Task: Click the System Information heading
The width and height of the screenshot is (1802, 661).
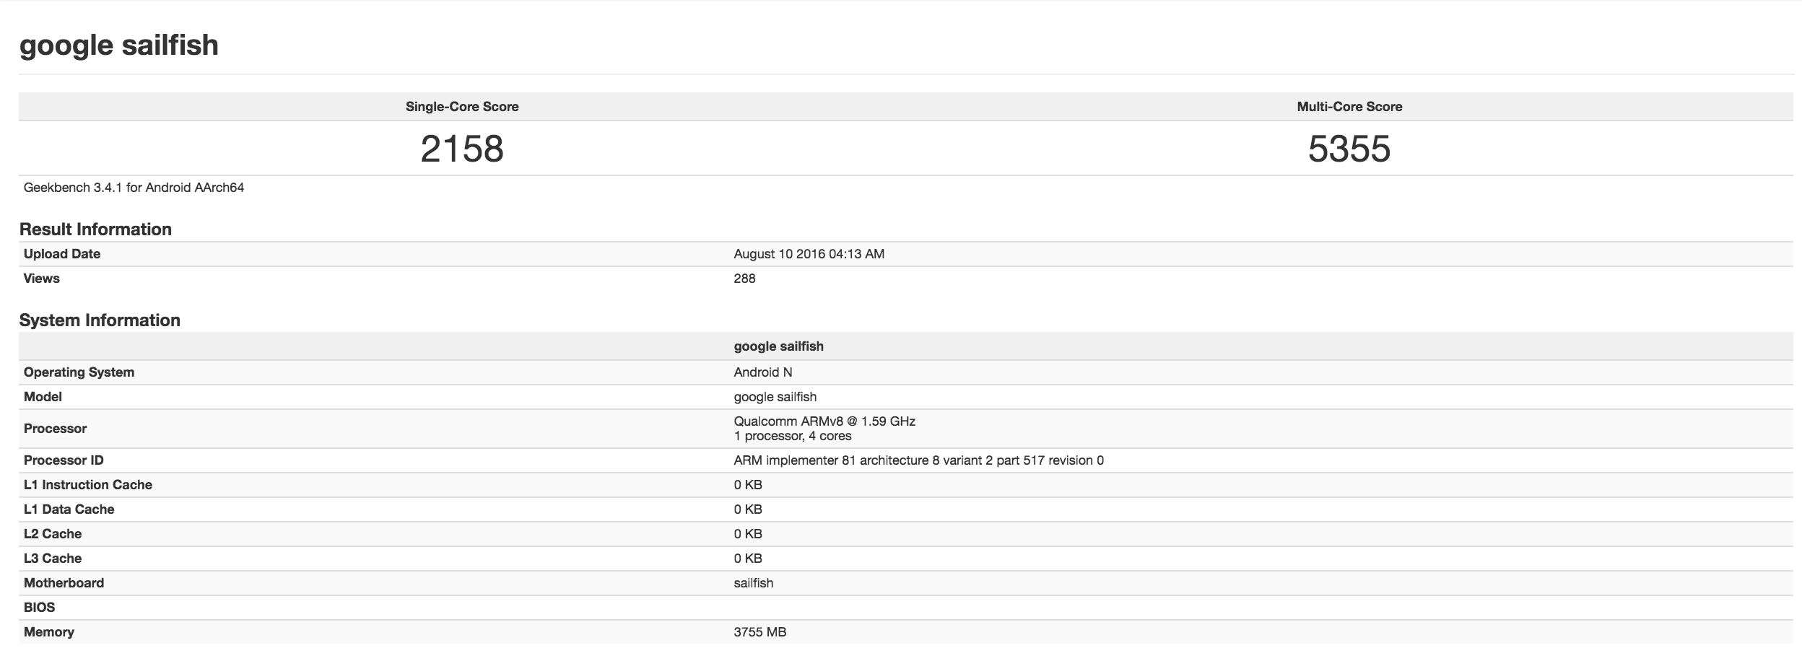Action: click(x=100, y=320)
